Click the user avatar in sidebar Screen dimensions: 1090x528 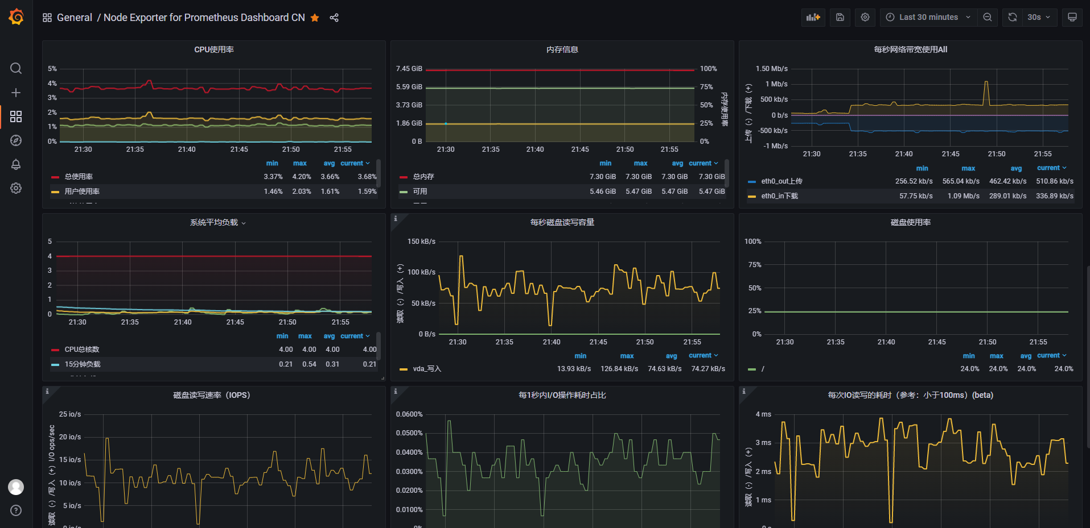coord(16,487)
